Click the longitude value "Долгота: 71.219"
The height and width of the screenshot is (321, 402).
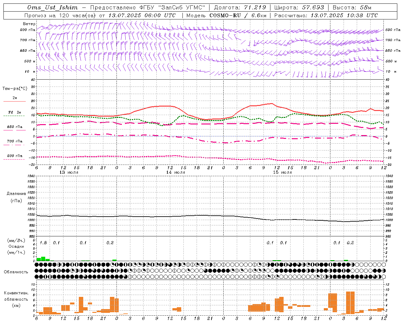pyautogui.click(x=240, y=8)
